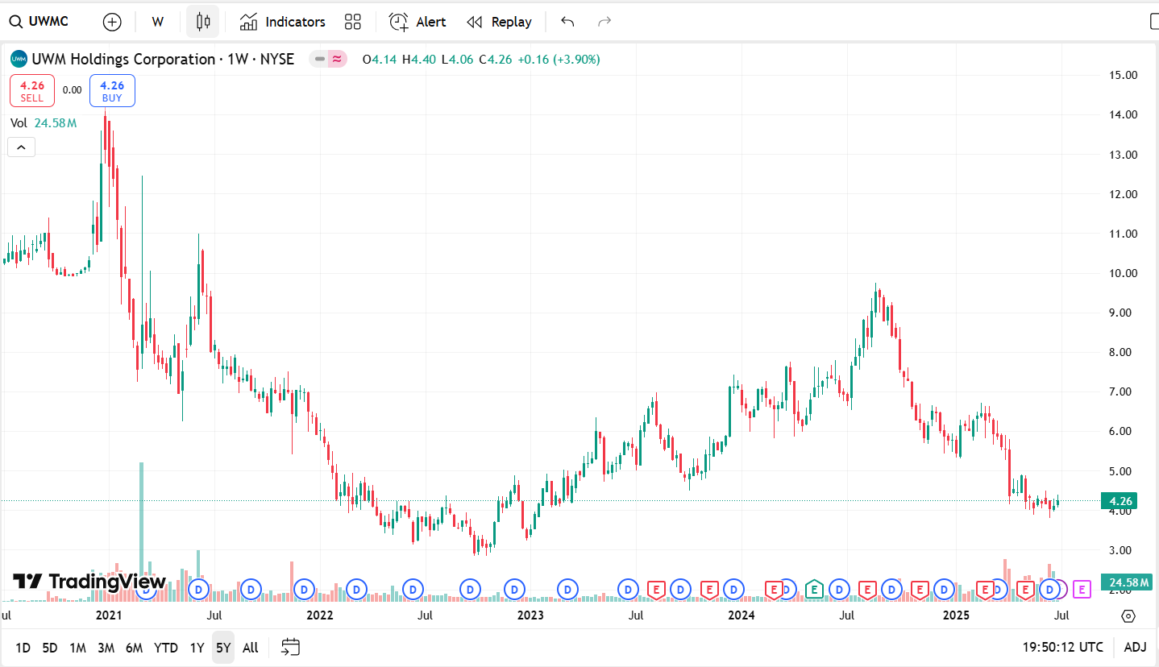Click the +0.16 (+3.90%) change value
The width and height of the screenshot is (1159, 667).
(x=559, y=59)
